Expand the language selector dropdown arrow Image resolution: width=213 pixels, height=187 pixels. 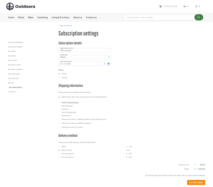tap(188, 7)
